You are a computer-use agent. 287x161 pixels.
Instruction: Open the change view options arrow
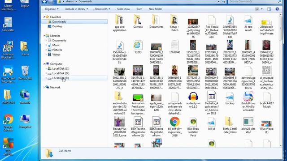click(x=262, y=9)
